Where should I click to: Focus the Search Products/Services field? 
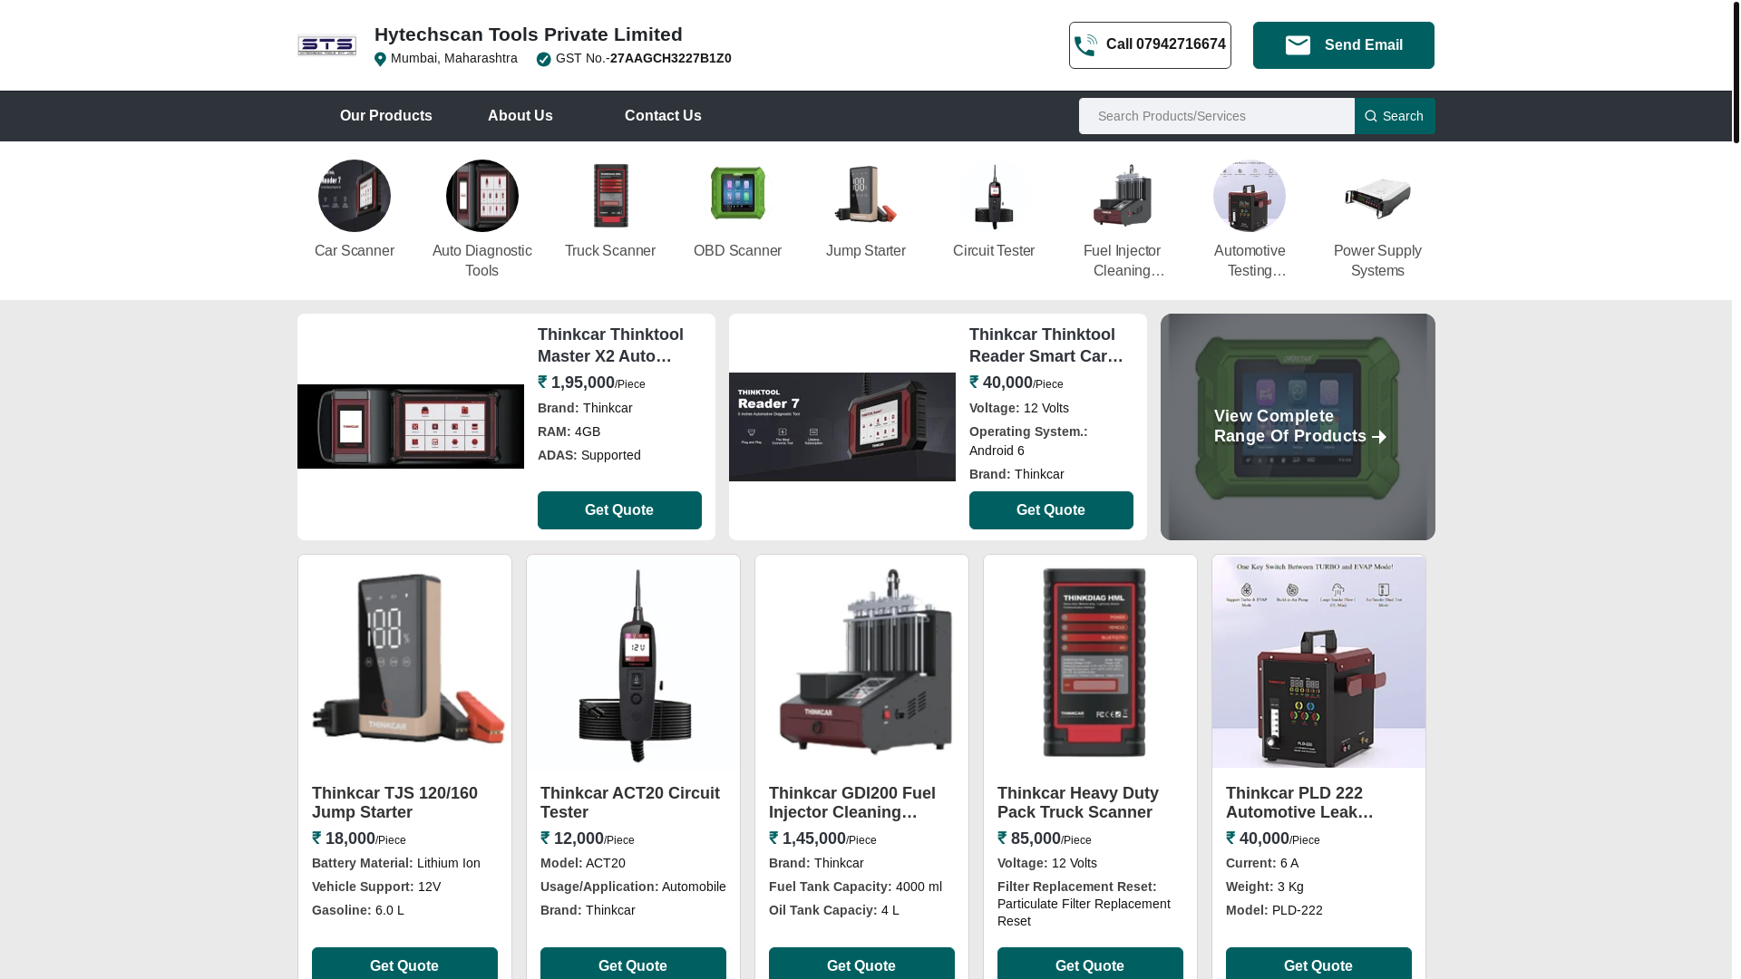[1217, 116]
